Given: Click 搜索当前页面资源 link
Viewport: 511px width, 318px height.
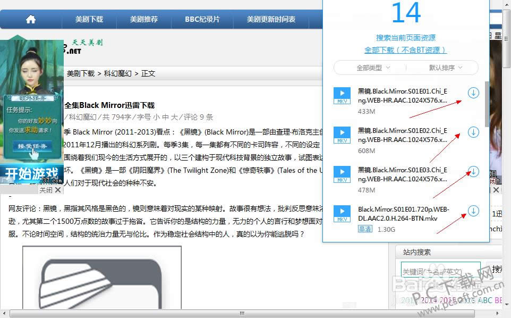Looking at the screenshot, I should point(405,38).
